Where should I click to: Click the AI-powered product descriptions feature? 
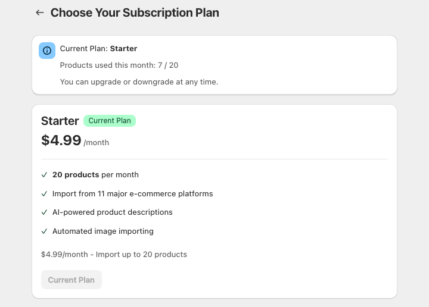(112, 212)
